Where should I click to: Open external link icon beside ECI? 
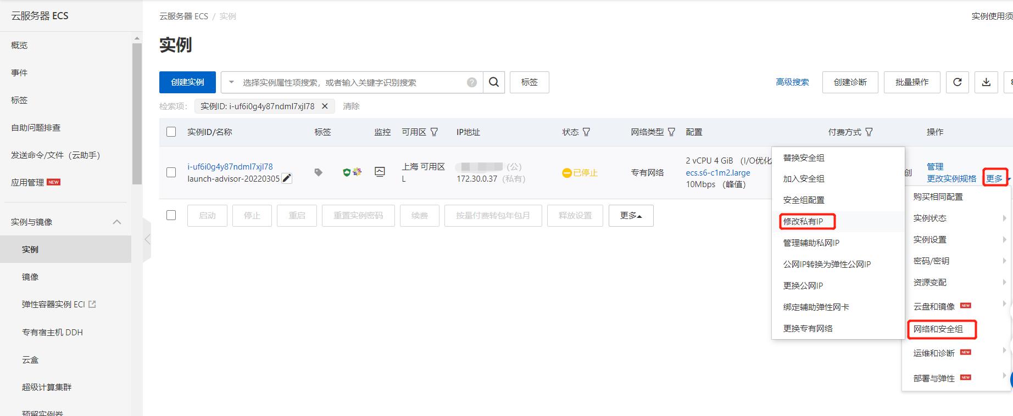click(x=92, y=304)
